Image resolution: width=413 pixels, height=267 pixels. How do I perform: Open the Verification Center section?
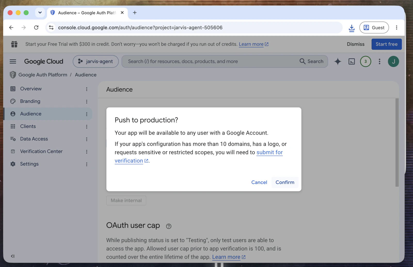[x=41, y=151]
